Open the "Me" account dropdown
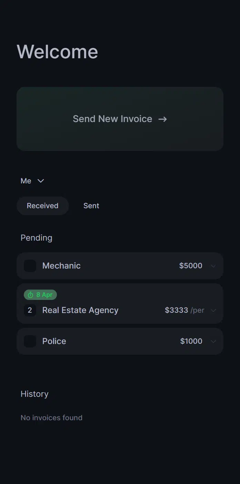Image resolution: width=240 pixels, height=484 pixels. click(33, 181)
